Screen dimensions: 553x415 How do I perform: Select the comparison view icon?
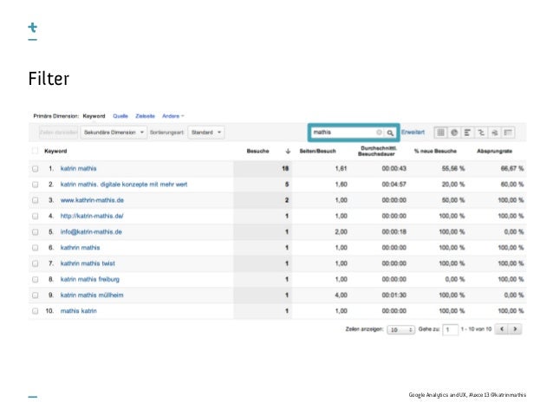481,133
